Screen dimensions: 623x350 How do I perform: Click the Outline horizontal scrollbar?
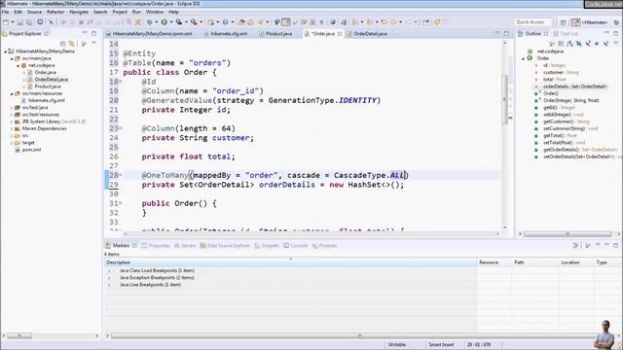coord(568,234)
